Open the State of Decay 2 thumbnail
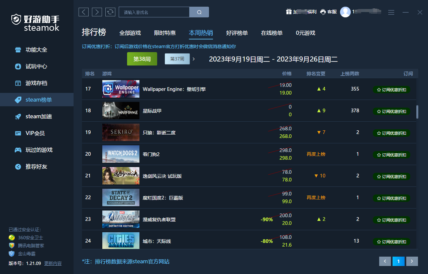Screen dimensions: 428x274 [x=121, y=197]
